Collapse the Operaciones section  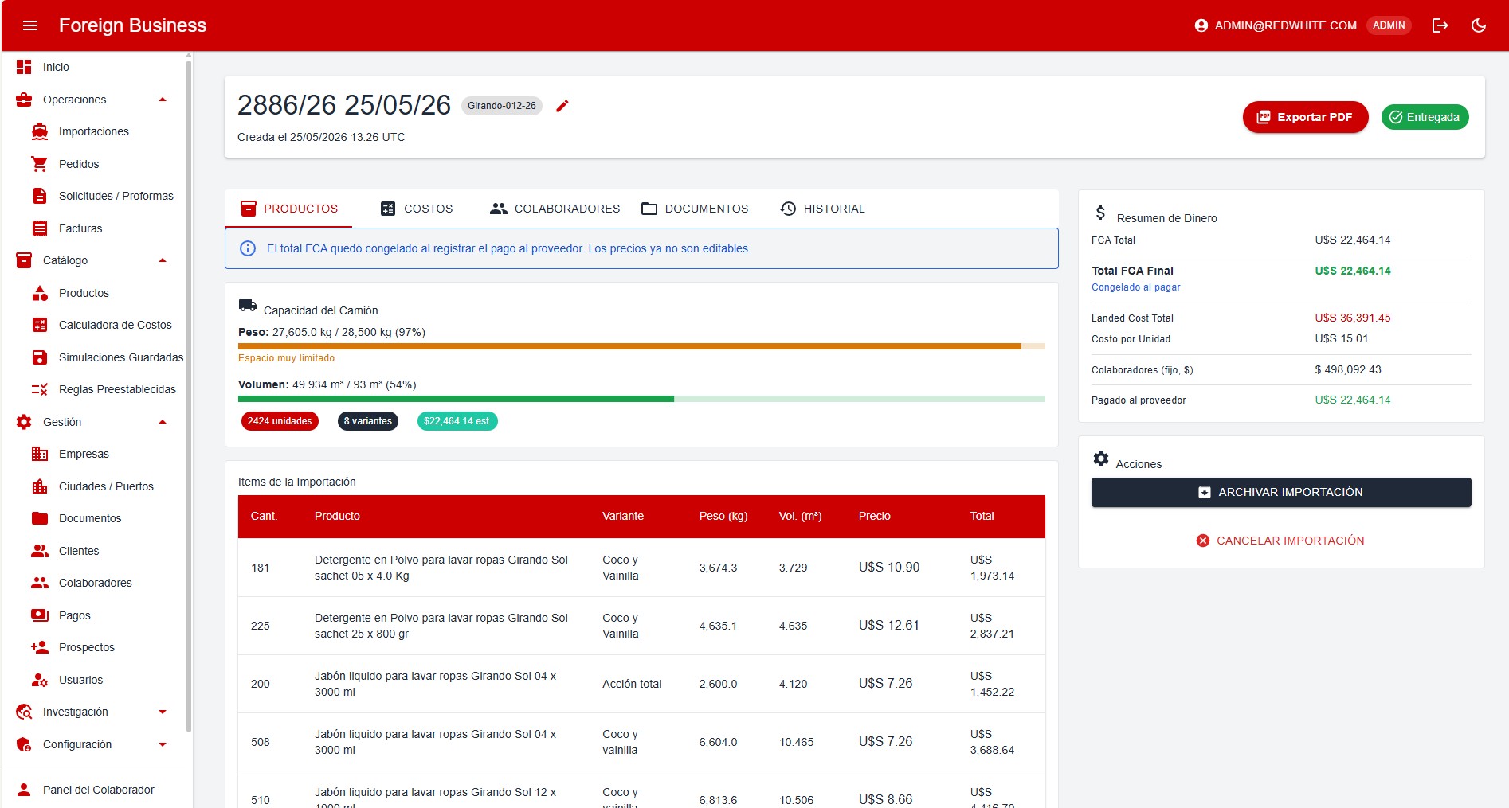pyautogui.click(x=163, y=100)
